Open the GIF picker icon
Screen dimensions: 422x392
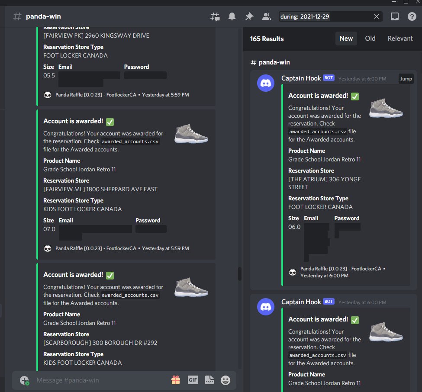(193, 379)
